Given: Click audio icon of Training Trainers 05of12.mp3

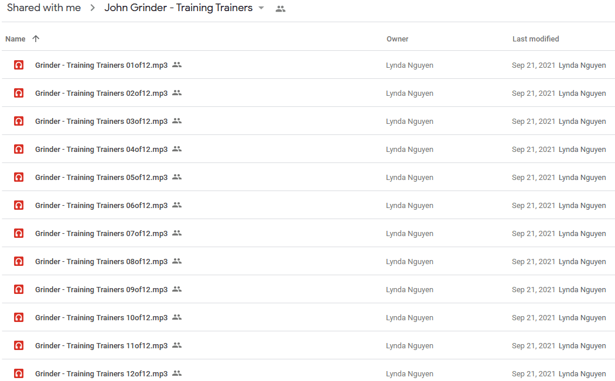Looking at the screenshot, I should click(18, 177).
